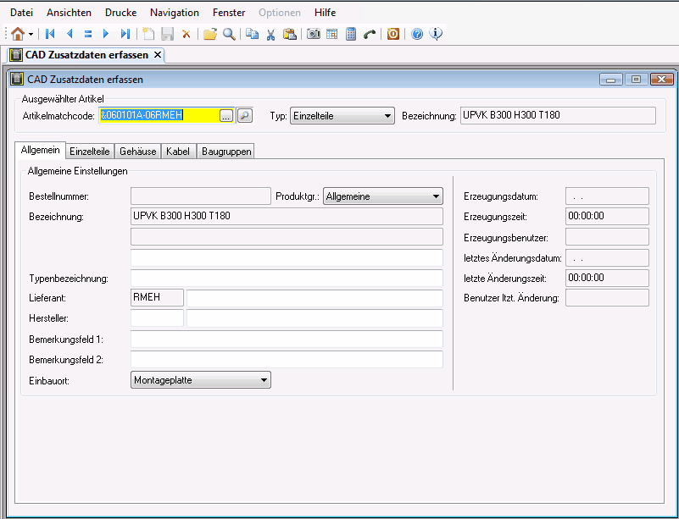
Task: Click the Benutzer ltzt. Änderung field
Action: [607, 297]
